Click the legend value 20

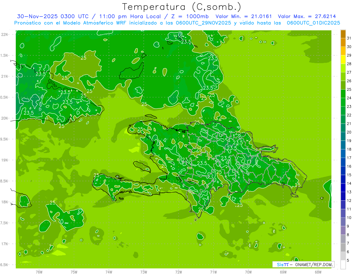[x=349, y=132]
